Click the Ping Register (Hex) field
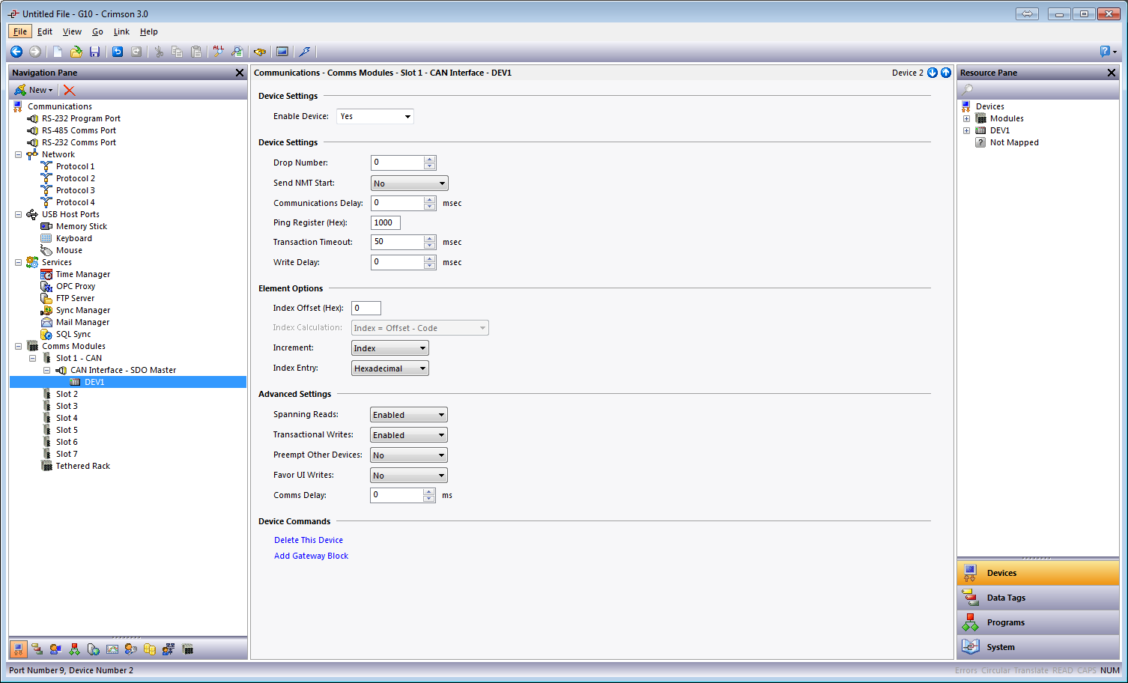The image size is (1128, 683). coord(386,222)
